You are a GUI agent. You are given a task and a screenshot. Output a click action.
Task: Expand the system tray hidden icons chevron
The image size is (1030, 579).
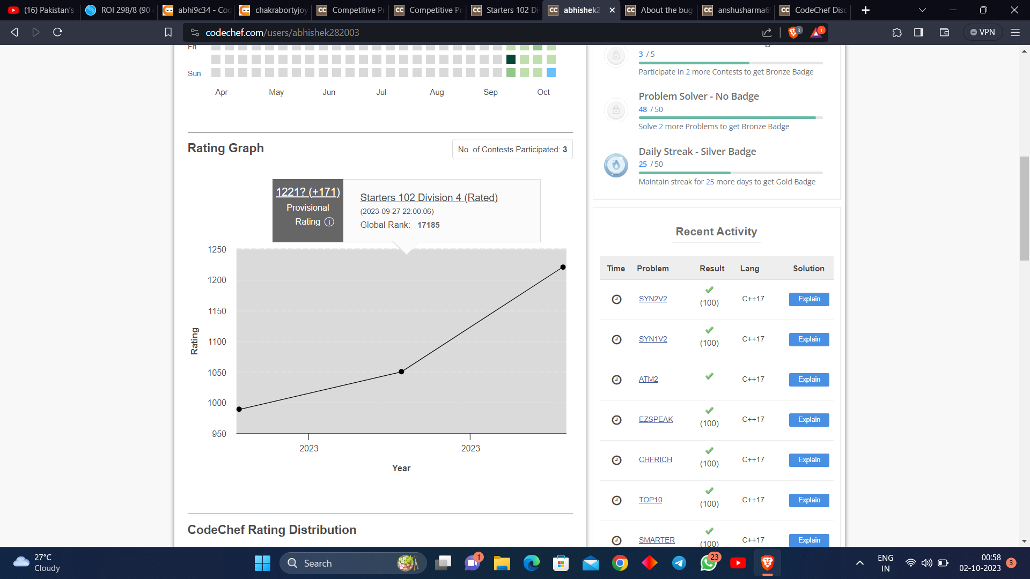859,563
